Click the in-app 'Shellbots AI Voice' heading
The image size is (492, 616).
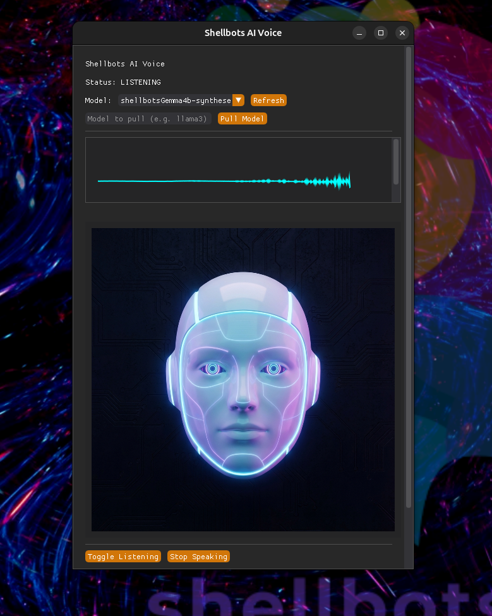click(125, 64)
